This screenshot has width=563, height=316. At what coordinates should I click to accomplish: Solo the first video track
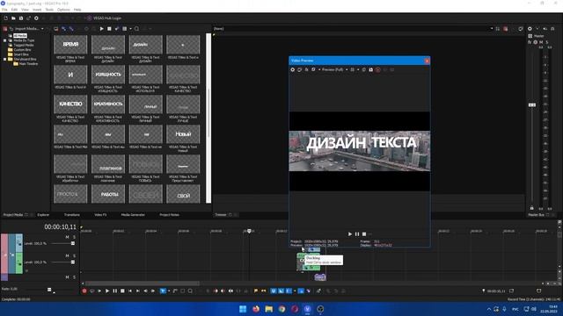[74, 237]
